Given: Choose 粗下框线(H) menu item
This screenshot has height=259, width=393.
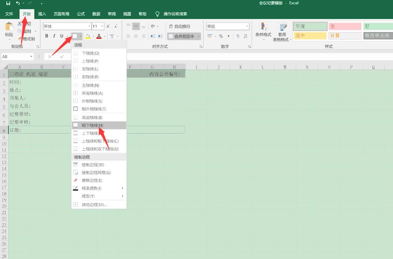Looking at the screenshot, I should point(99,125).
